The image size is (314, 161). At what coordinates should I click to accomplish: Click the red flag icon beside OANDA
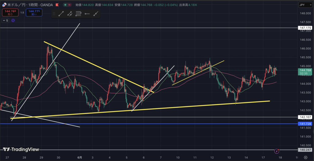pos(57,5)
